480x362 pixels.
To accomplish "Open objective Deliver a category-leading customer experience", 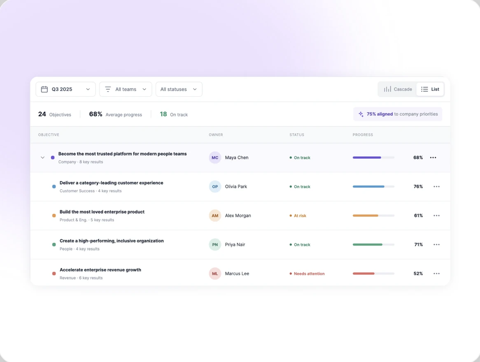I will pos(112,183).
